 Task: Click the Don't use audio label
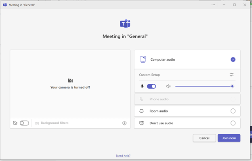[x=162, y=123]
